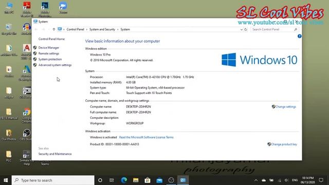This screenshot has height=185, width=329.
Task: Expand the chevron after Control Panel breadcrumb
Action: click(x=87, y=30)
